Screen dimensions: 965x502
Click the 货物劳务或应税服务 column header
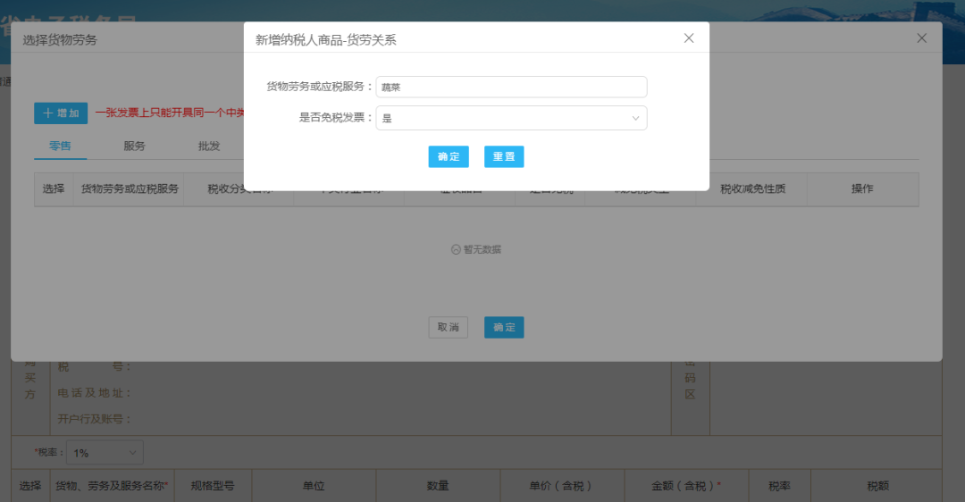click(130, 188)
